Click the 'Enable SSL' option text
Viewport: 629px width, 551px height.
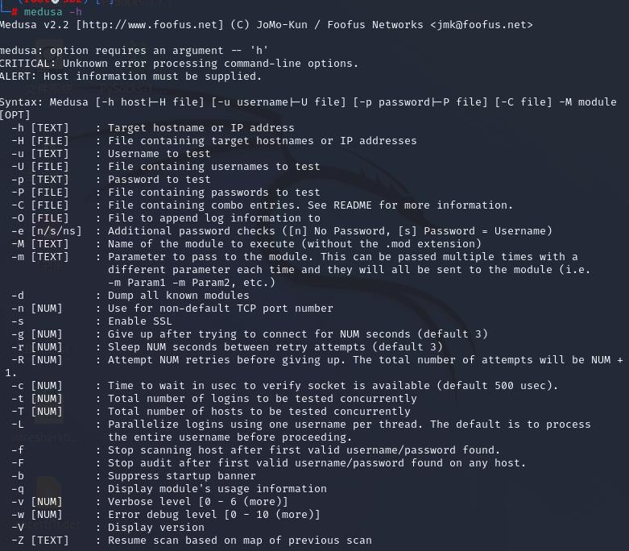[139, 321]
